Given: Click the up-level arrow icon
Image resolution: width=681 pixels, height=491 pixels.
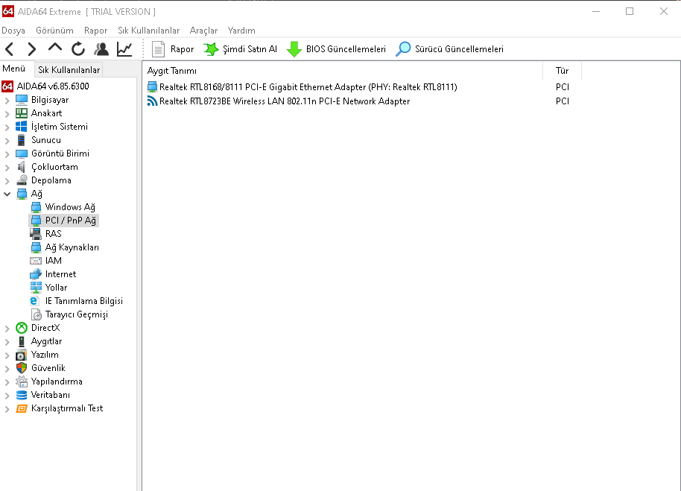Looking at the screenshot, I should tap(54, 48).
